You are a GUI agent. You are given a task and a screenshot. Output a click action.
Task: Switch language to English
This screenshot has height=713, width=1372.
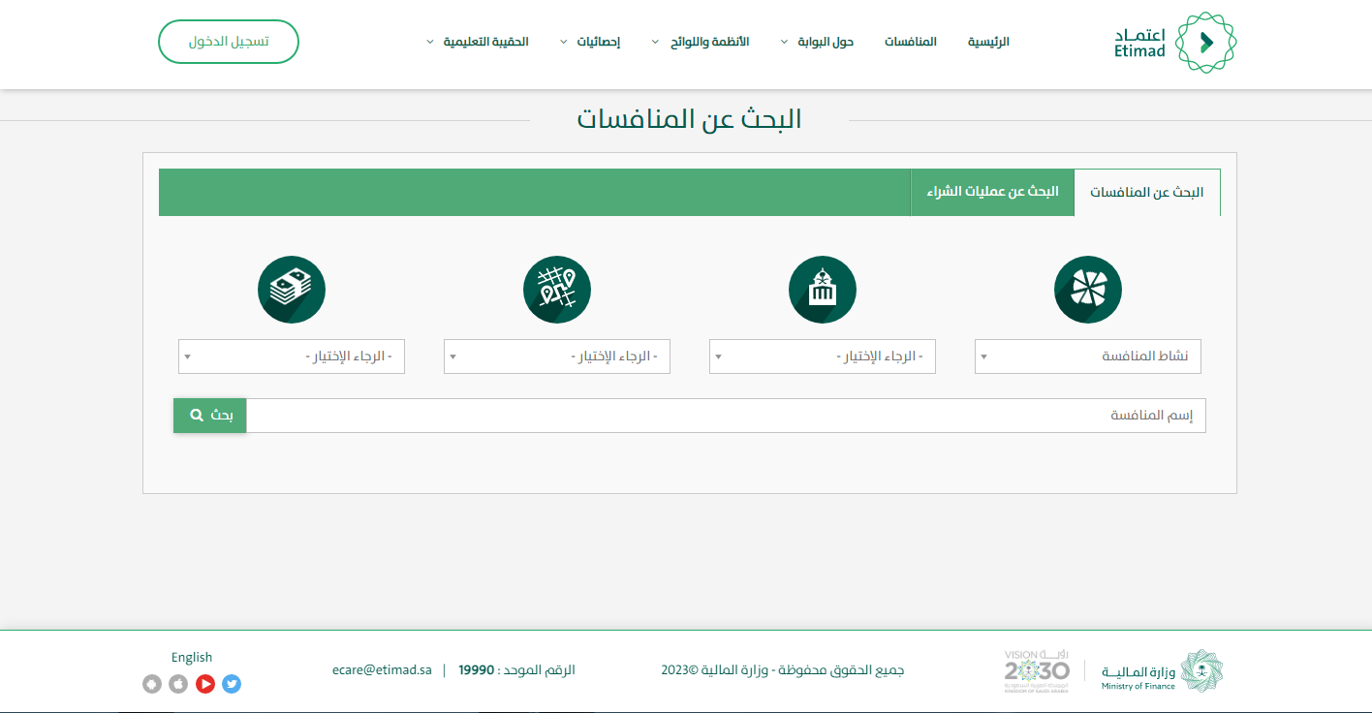click(x=192, y=657)
